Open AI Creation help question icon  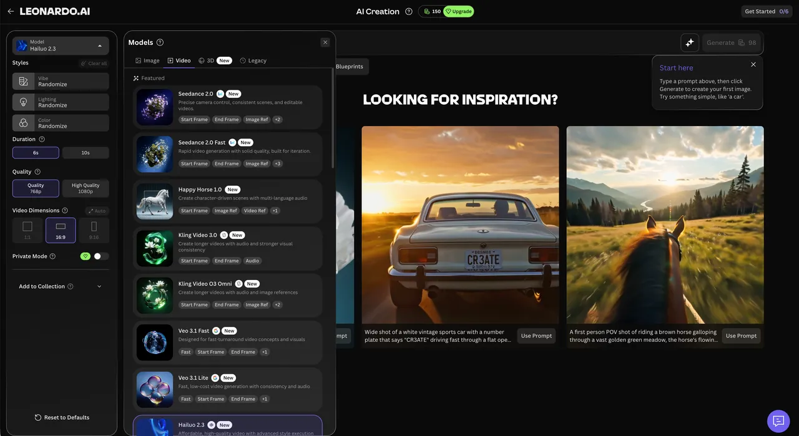pos(409,11)
